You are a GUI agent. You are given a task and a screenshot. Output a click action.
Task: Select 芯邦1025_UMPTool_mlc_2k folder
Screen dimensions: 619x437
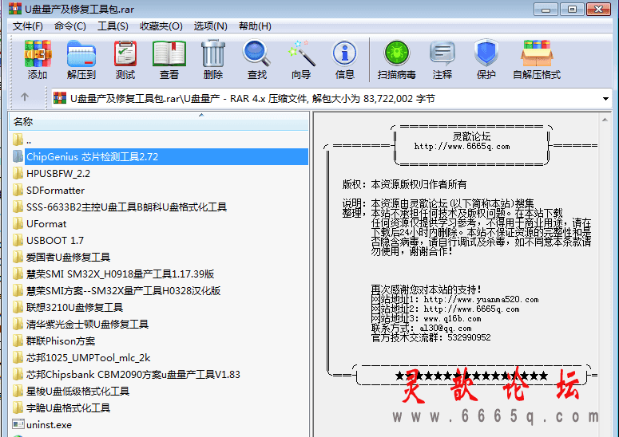88,358
